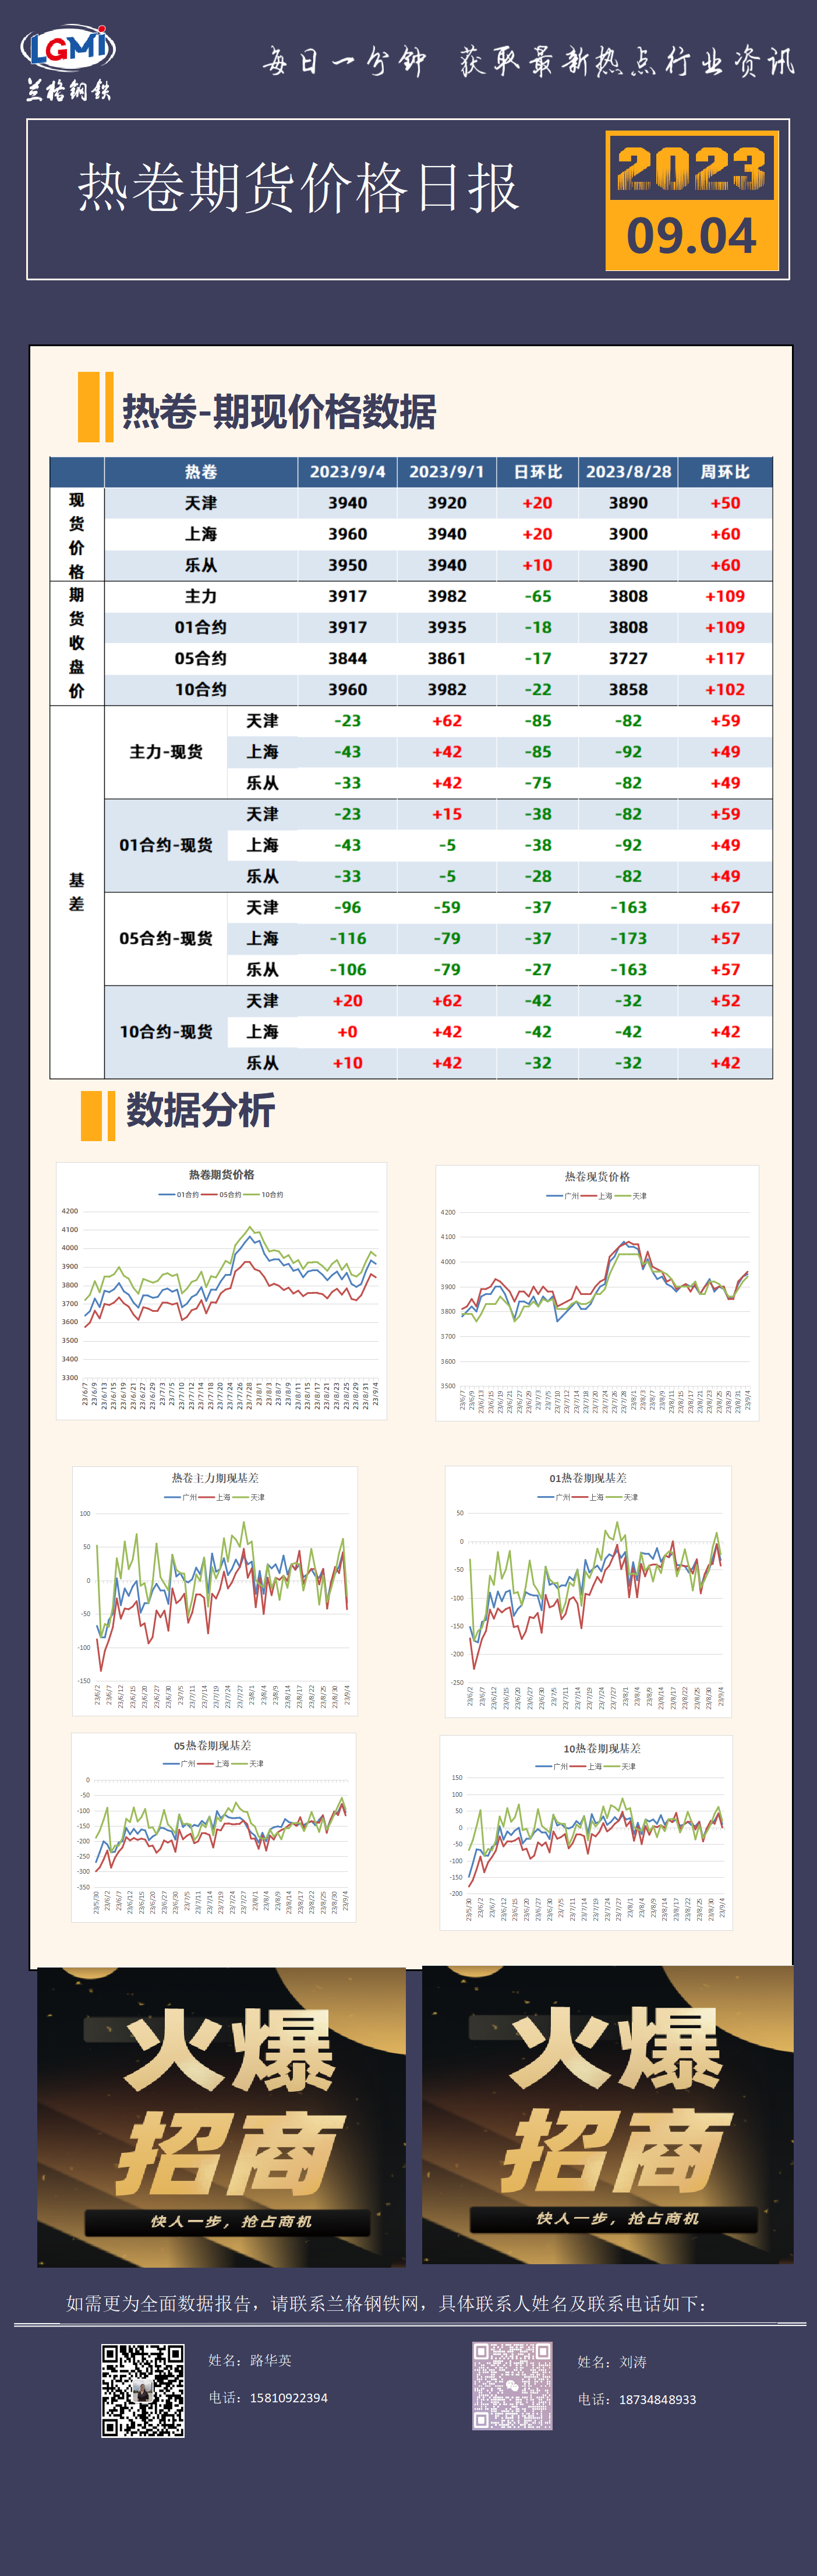This screenshot has width=817, height=2576.
Task: Click the orange bars beside 数据分析
Action: [98, 1115]
